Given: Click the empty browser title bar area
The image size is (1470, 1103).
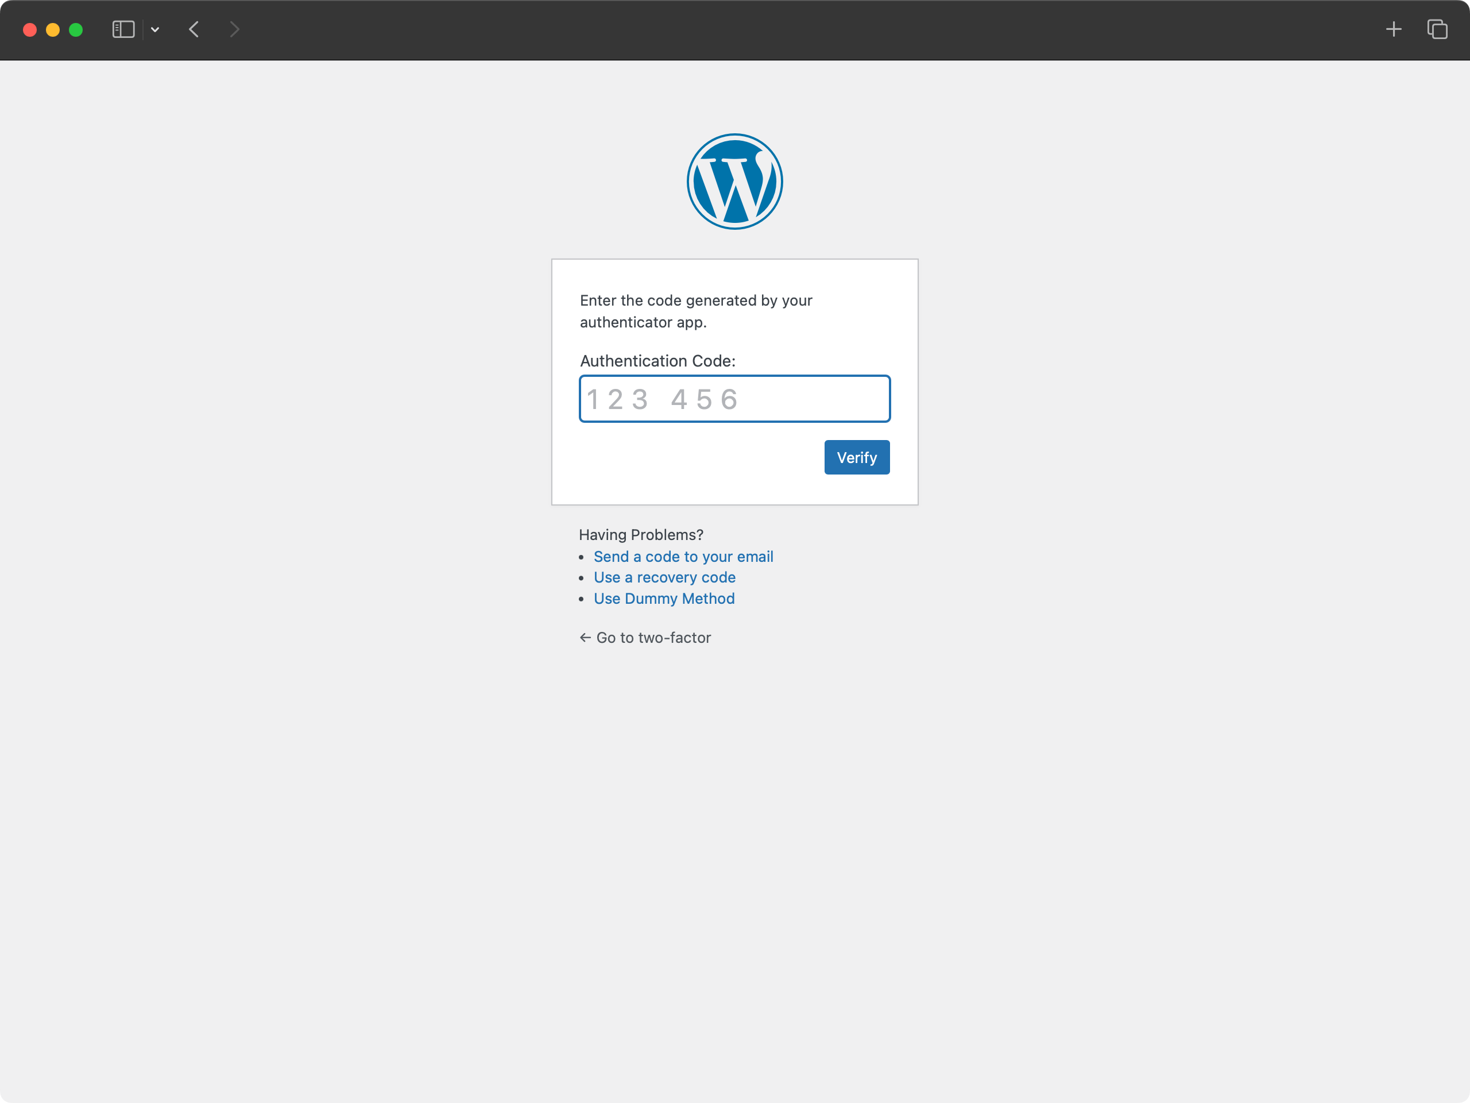Looking at the screenshot, I should tap(798, 30).
